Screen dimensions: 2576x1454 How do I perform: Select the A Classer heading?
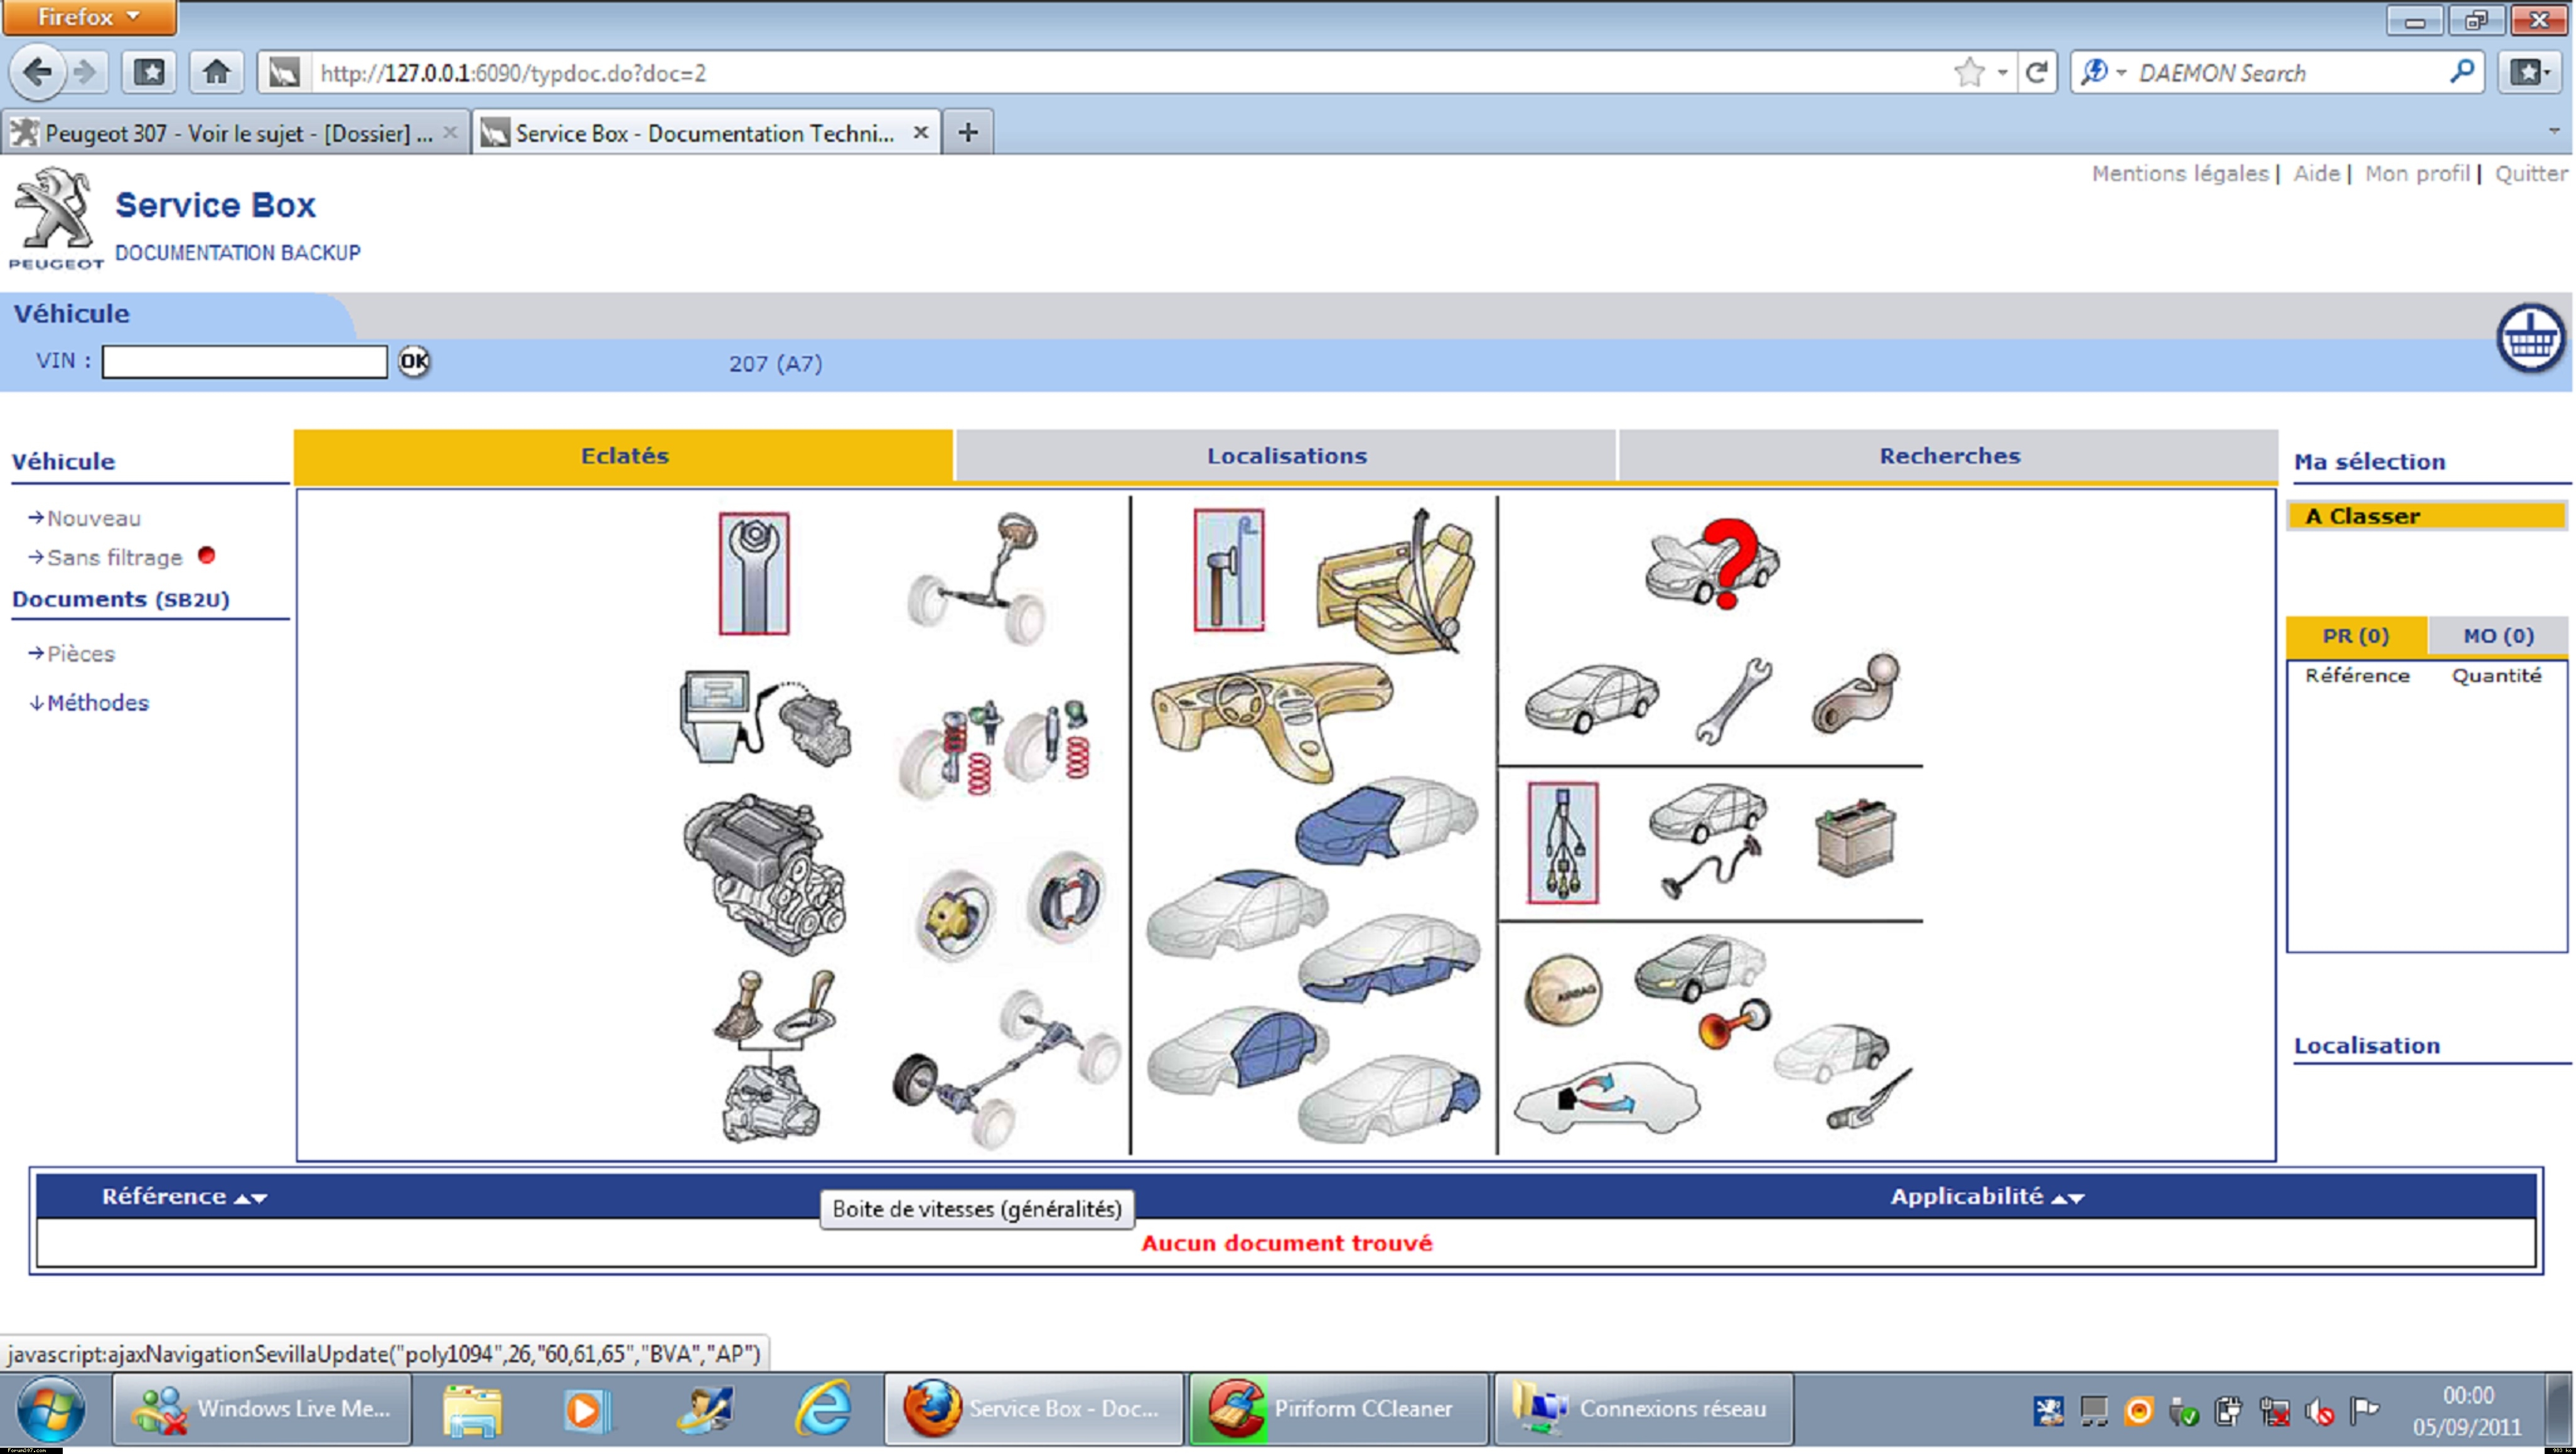(2426, 516)
